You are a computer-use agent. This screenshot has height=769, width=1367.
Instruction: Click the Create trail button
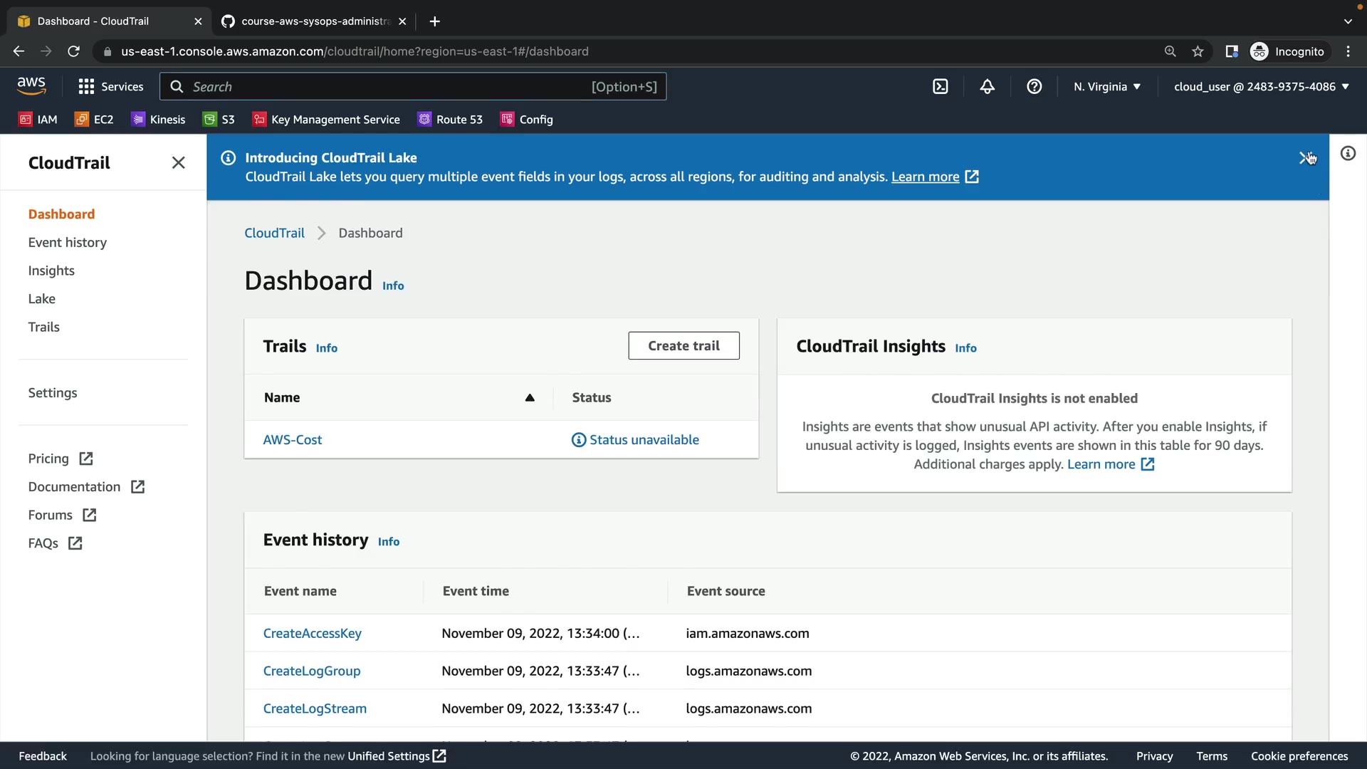(683, 346)
